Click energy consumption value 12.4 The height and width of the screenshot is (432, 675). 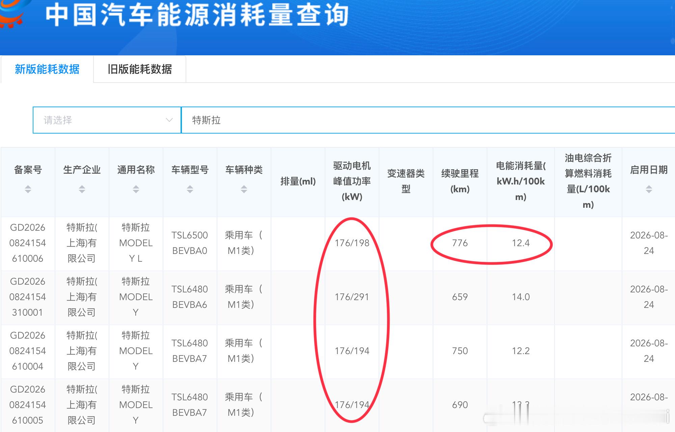pos(521,243)
